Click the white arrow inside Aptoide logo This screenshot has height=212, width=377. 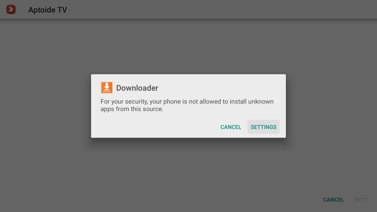click(x=11, y=10)
